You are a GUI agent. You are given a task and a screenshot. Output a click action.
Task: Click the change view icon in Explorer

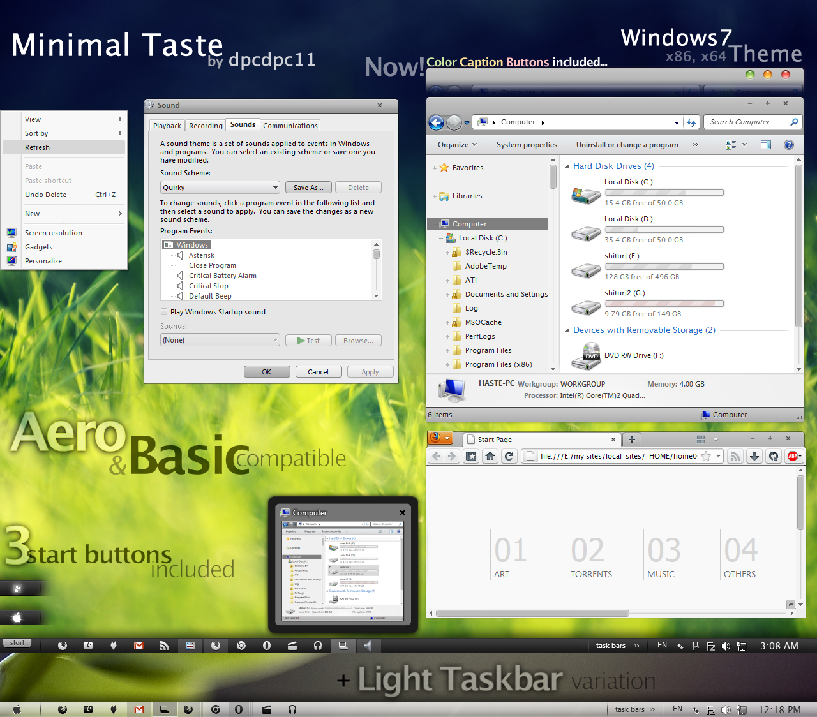(731, 145)
